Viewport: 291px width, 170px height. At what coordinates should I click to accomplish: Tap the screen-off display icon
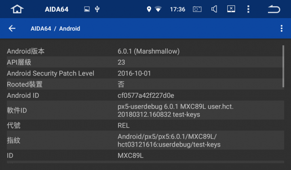point(231,9)
